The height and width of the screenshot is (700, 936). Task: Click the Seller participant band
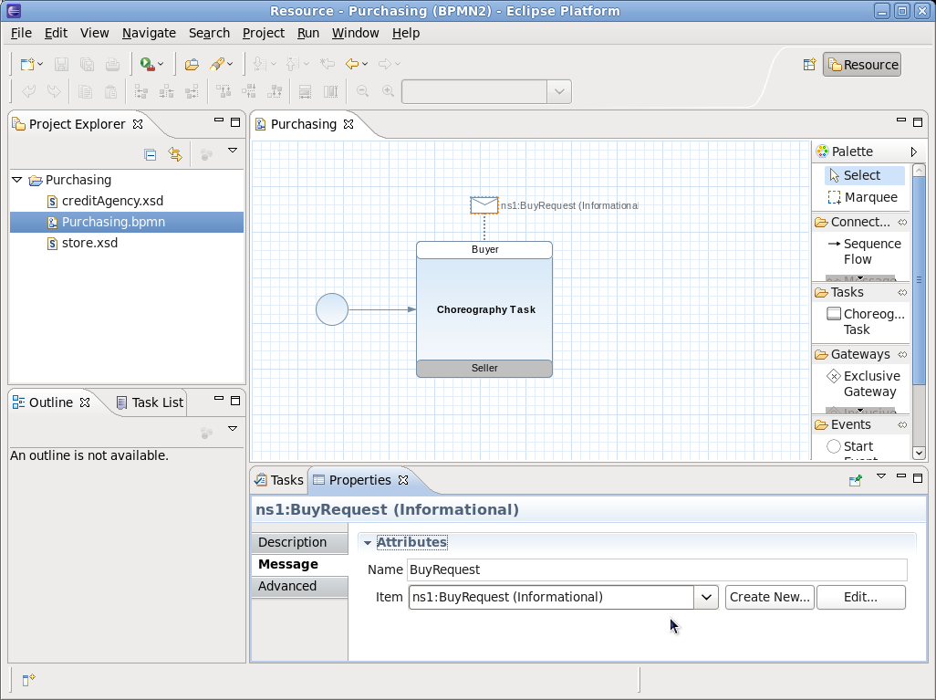(484, 369)
